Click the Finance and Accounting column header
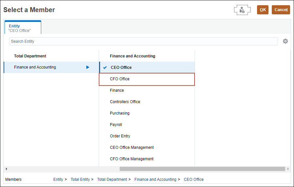The width and height of the screenshot is (294, 187). point(132,56)
